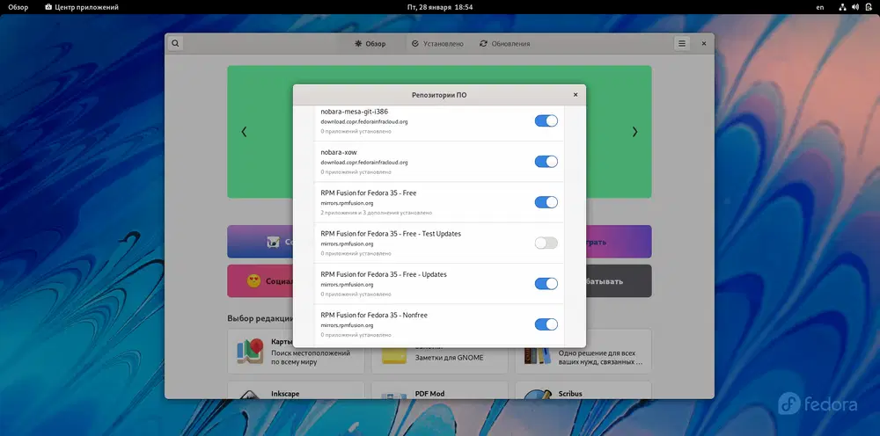
Task: Open the Карты app map icon
Action: pyautogui.click(x=250, y=352)
